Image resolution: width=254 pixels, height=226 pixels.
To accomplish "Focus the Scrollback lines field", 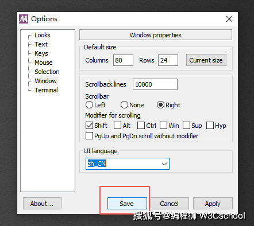I will (155, 84).
